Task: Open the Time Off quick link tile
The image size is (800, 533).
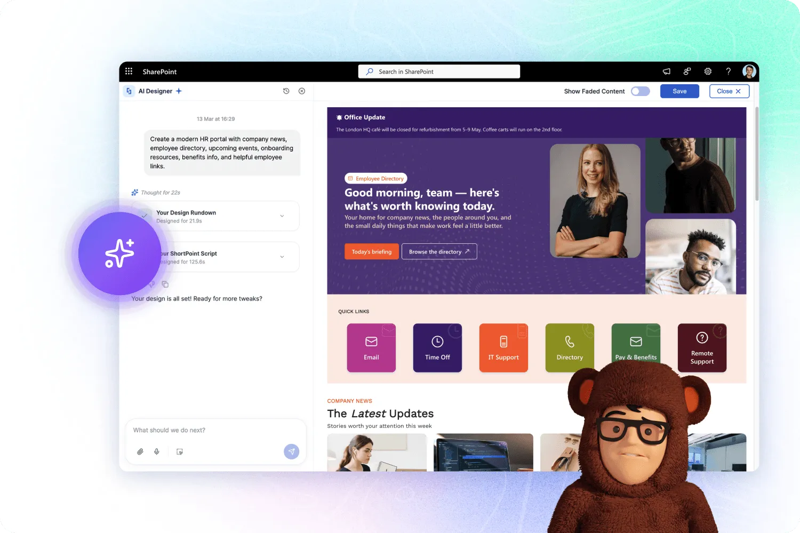Action: (x=437, y=348)
